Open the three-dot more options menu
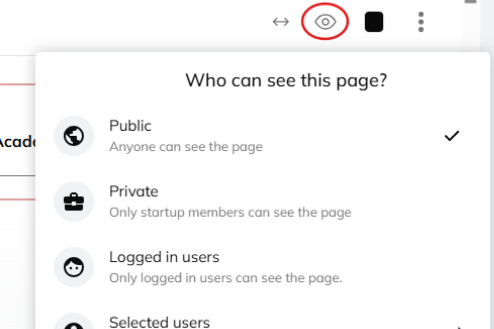 tap(421, 22)
